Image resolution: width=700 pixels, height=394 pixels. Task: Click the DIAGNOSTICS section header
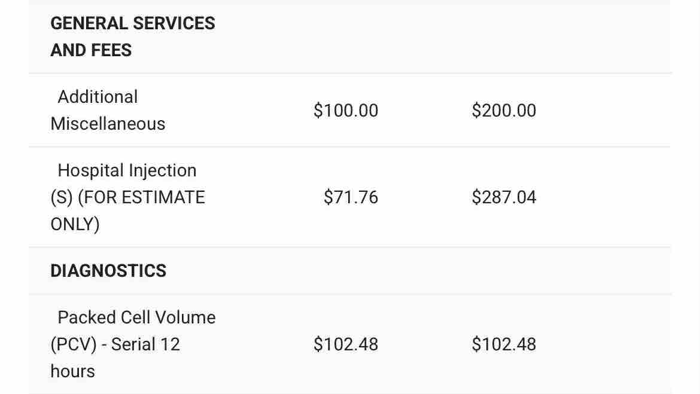click(108, 271)
